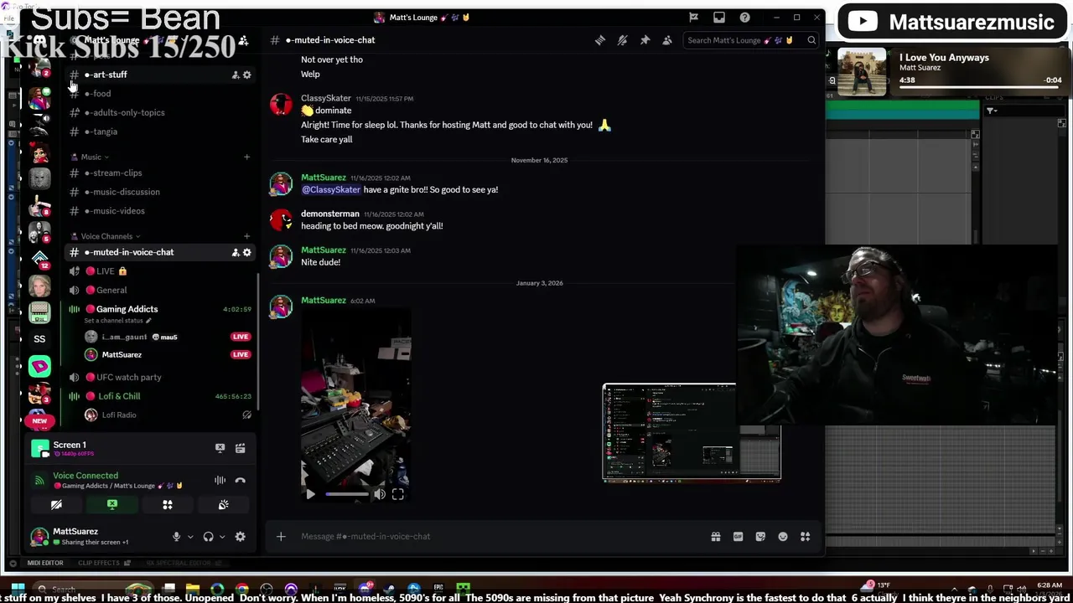The image size is (1073, 603).
Task: Click @ClassySkater mention in MattSuarez message
Action: click(330, 189)
